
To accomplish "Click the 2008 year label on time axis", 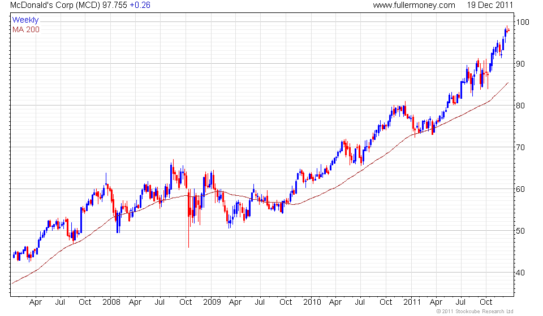I will (111, 302).
